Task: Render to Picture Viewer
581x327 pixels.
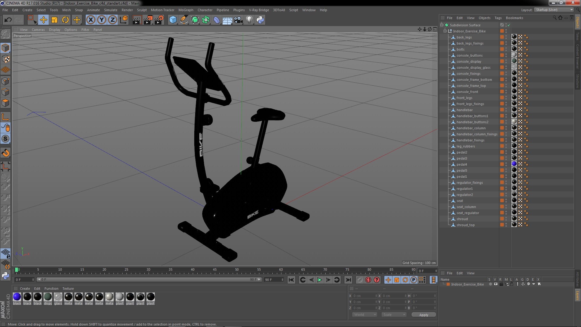Action: click(148, 20)
